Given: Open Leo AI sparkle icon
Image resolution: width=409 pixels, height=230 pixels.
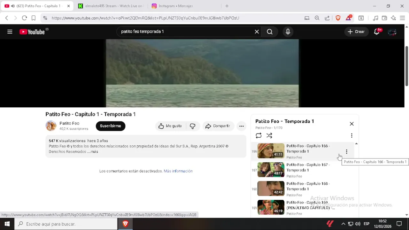Looking at the screenshot, I should click(393, 18).
